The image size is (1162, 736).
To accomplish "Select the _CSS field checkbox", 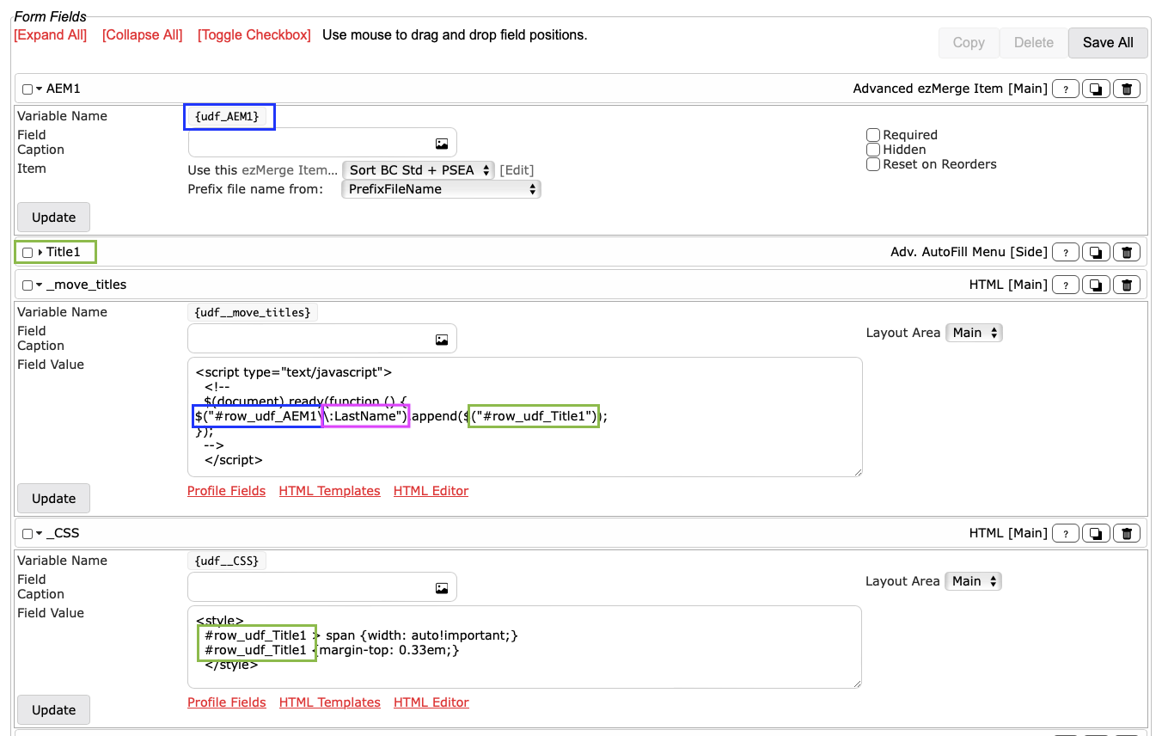I will (28, 534).
